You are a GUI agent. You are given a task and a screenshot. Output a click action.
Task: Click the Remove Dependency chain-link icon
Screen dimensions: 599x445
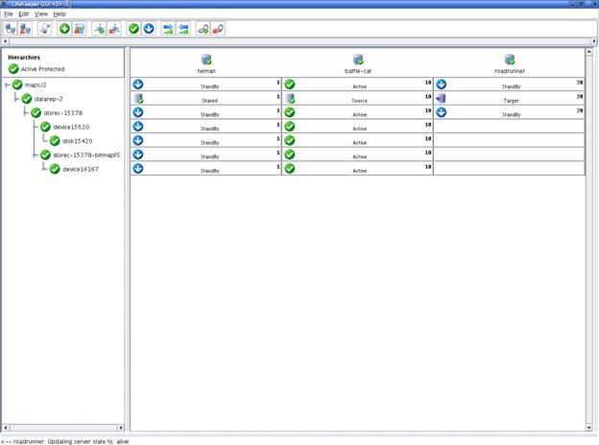point(218,29)
